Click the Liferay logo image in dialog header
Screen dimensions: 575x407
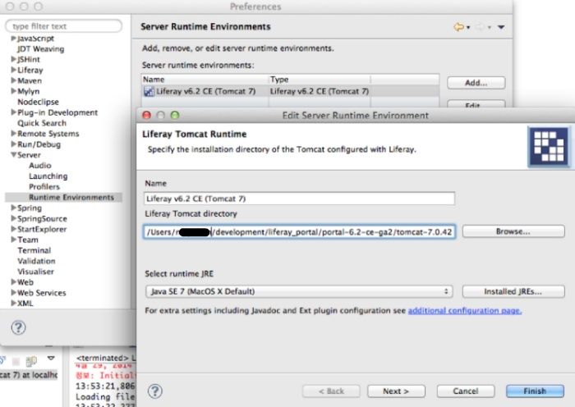click(x=548, y=146)
